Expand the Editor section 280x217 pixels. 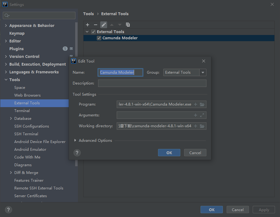click(6, 41)
